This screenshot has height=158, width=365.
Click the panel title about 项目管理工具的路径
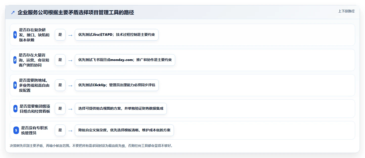pyautogui.click(x=76, y=12)
